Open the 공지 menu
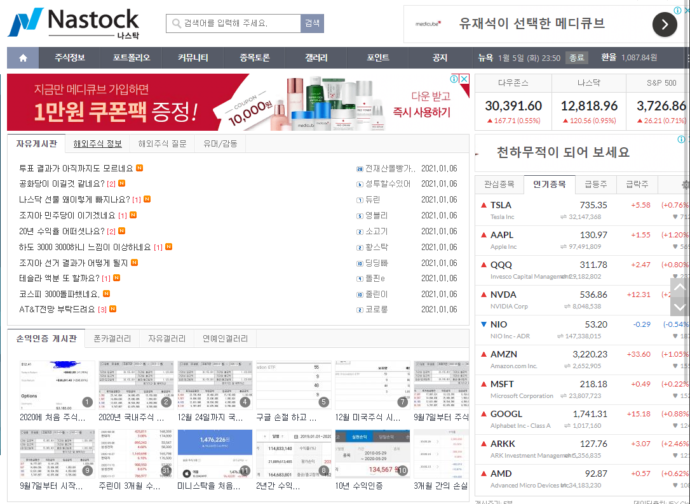This screenshot has width=690, height=504. pyautogui.click(x=440, y=58)
